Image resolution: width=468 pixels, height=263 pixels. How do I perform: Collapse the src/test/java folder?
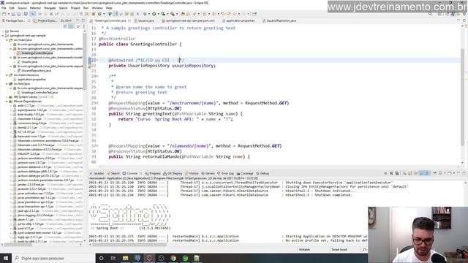(x=7, y=84)
